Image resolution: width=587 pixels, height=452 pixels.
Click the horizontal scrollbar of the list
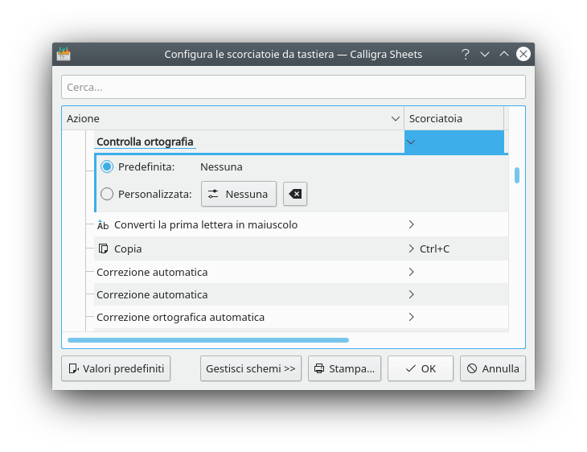click(208, 340)
